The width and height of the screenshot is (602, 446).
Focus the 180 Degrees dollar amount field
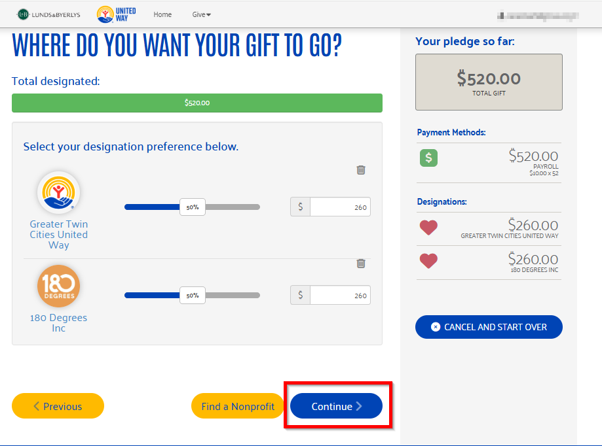click(340, 295)
